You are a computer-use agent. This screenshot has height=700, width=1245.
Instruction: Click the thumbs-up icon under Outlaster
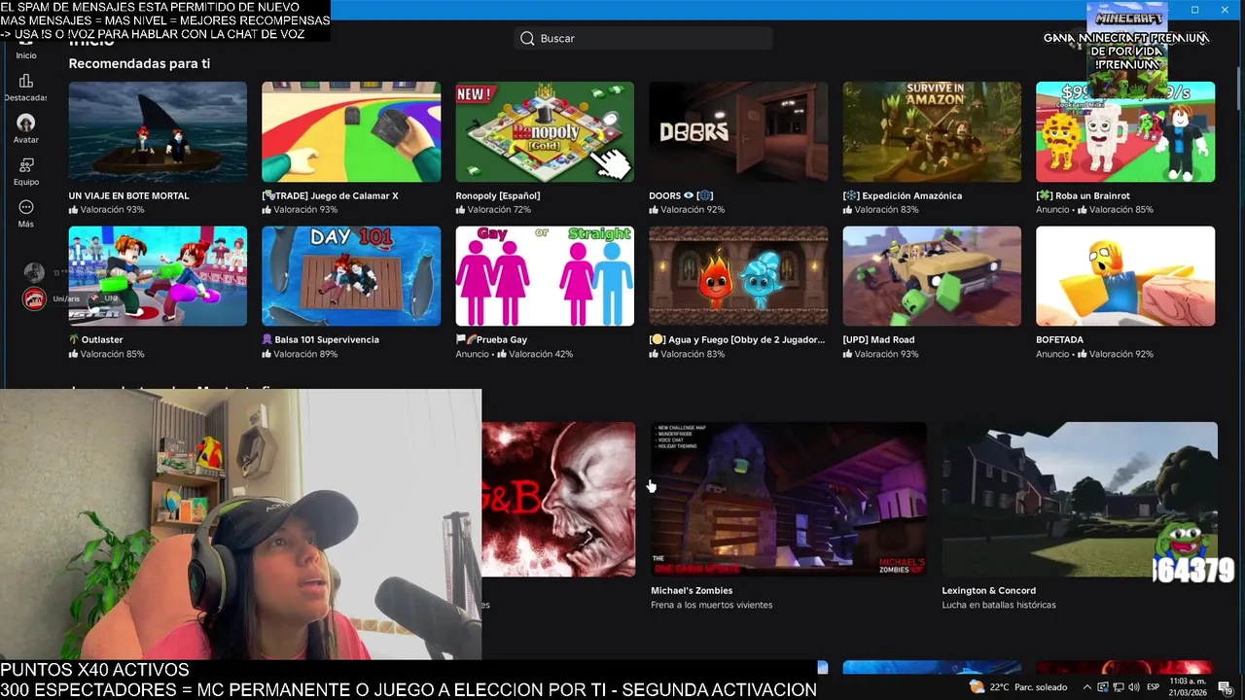(x=73, y=354)
